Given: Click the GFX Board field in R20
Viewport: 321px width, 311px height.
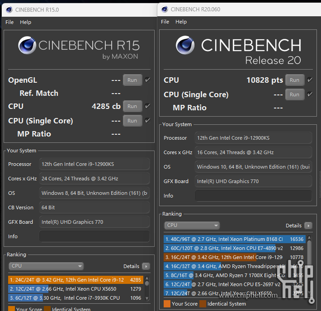Looking at the screenshot, I should pyautogui.click(x=253, y=181).
